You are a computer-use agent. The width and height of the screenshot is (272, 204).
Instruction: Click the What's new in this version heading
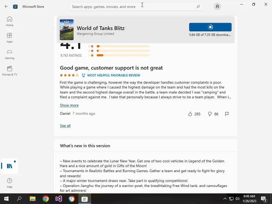coord(85,146)
